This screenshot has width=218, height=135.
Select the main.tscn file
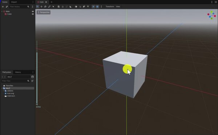click(x=11, y=96)
